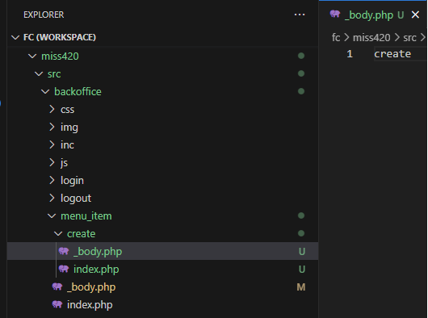428x318 pixels.
Task: Click PHP icon of create's _body.php
Action: click(x=64, y=251)
